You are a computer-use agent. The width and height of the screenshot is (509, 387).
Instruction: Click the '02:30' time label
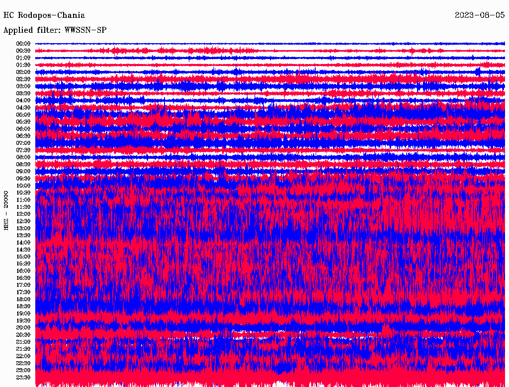[23, 79]
